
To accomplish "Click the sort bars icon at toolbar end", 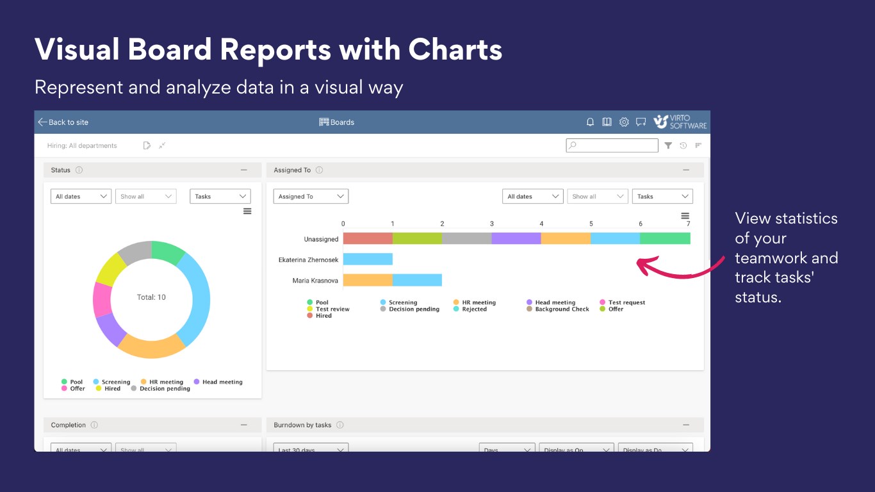I will point(698,145).
